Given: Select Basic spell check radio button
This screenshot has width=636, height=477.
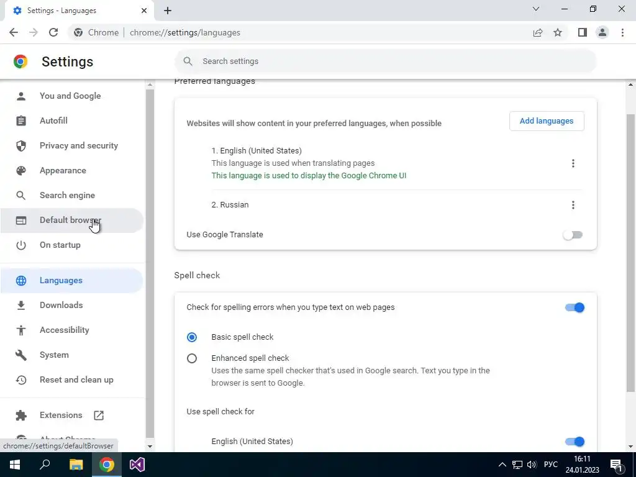Looking at the screenshot, I should 192,337.
